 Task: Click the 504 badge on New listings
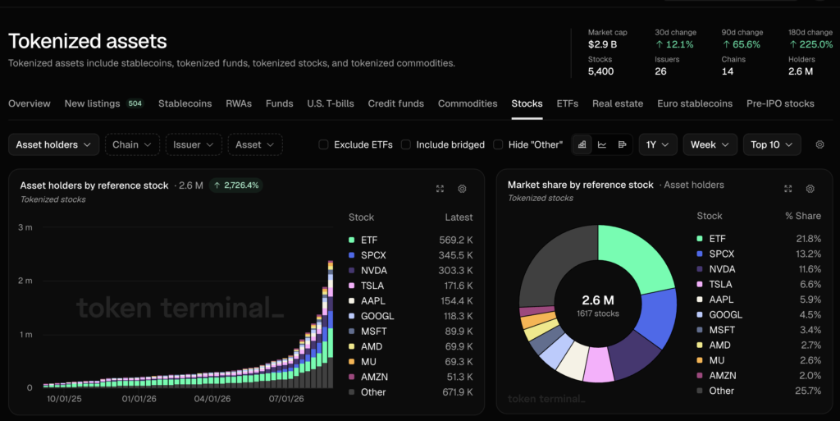pos(135,103)
